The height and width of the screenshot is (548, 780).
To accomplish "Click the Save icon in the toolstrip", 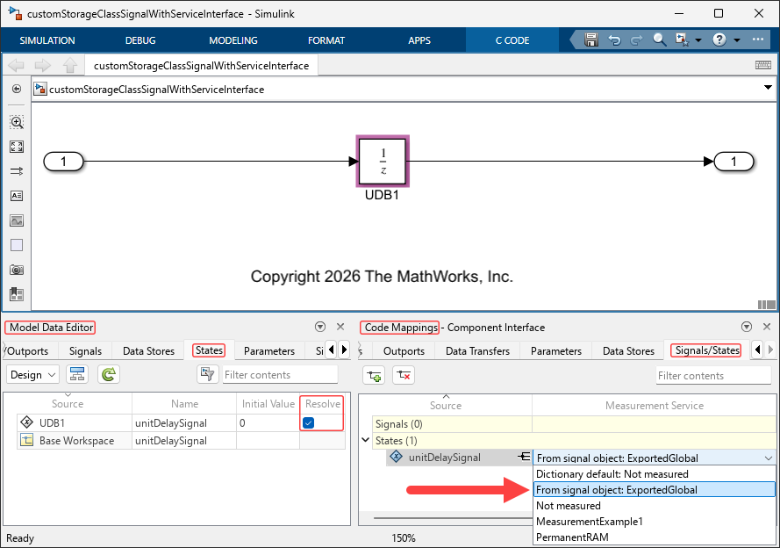I will [x=591, y=40].
